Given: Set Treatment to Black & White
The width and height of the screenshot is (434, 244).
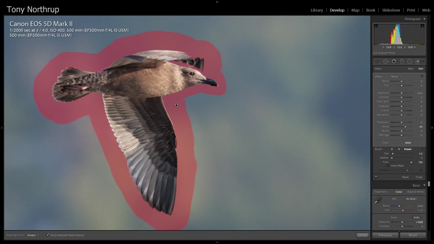Looking at the screenshot, I should click(x=416, y=192).
